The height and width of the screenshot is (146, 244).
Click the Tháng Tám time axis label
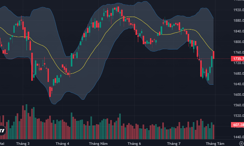pos(215,144)
